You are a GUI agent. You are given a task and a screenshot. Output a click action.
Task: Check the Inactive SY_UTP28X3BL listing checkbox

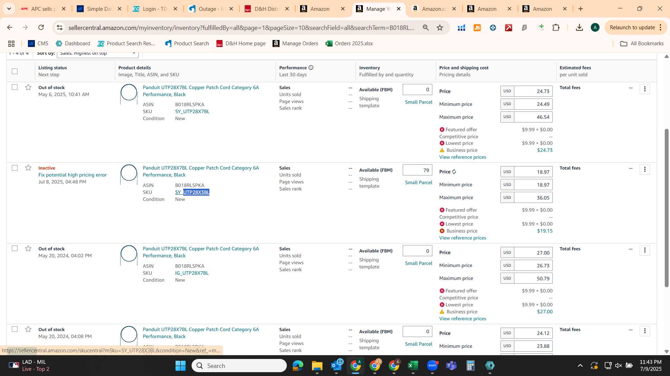(15, 168)
